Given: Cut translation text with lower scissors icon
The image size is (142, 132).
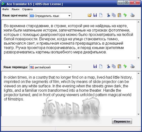Looking at the screenshot, I should point(109,66).
